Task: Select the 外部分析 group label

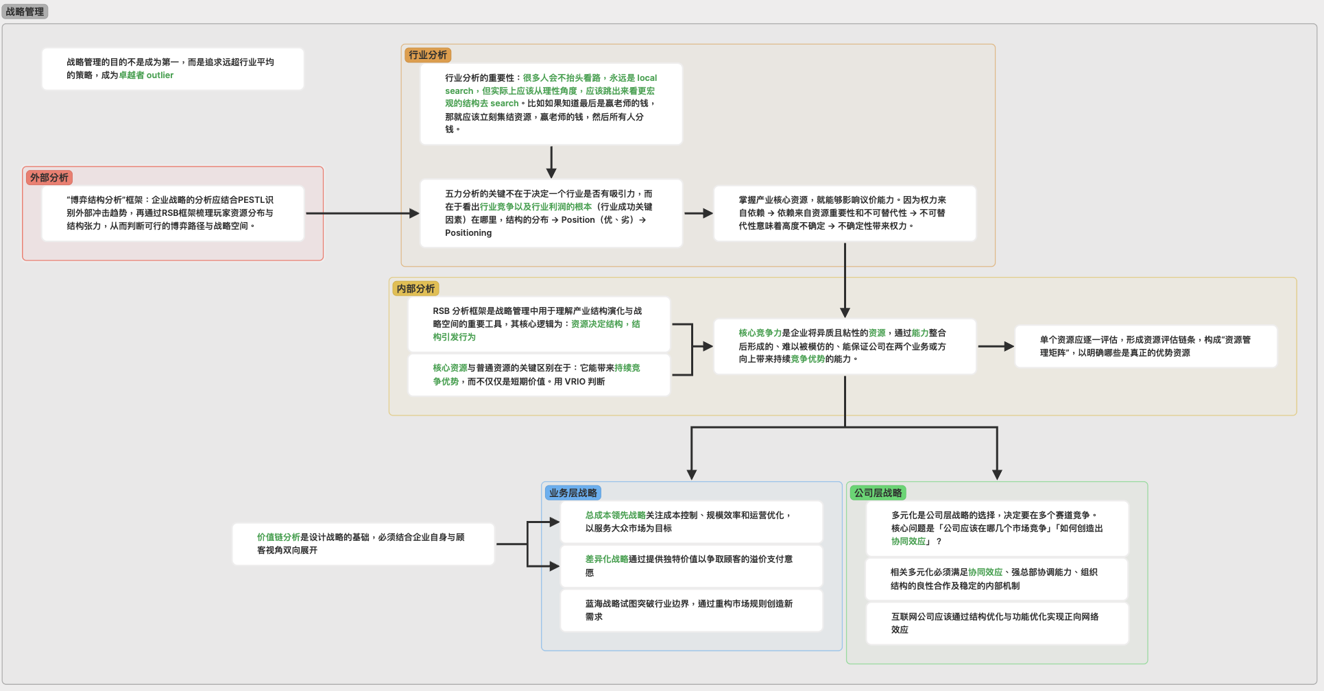Action: [49, 178]
